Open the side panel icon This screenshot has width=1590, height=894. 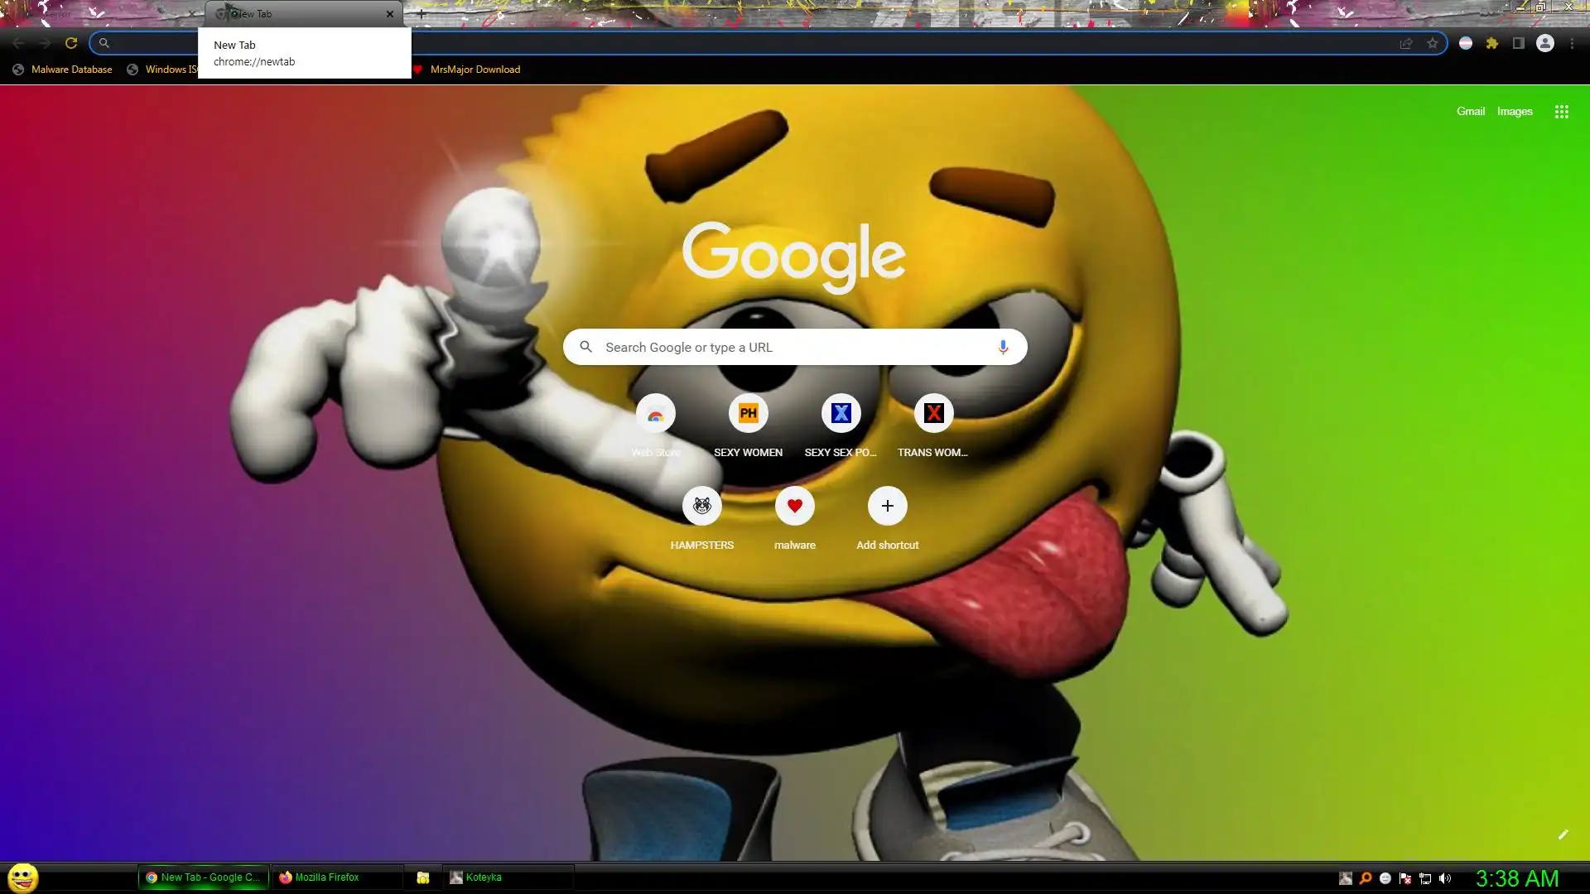click(x=1518, y=43)
